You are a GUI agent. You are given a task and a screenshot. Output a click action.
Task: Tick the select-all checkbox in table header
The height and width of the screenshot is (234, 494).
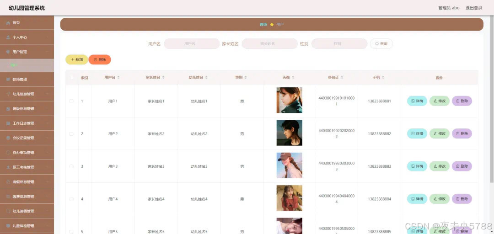click(x=72, y=78)
